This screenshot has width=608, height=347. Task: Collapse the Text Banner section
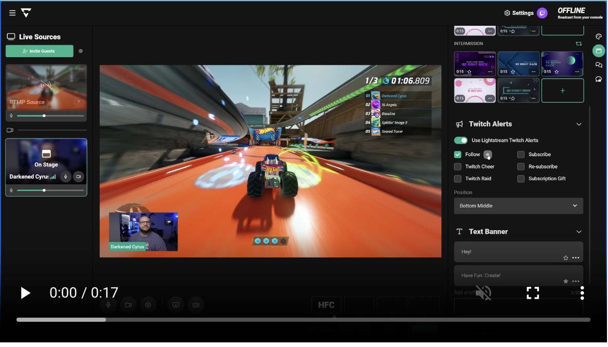[579, 232]
